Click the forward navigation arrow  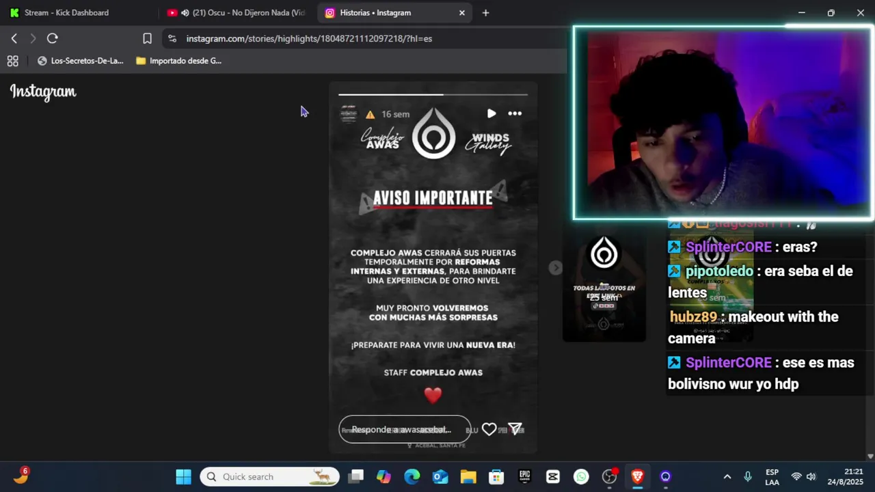tap(33, 38)
